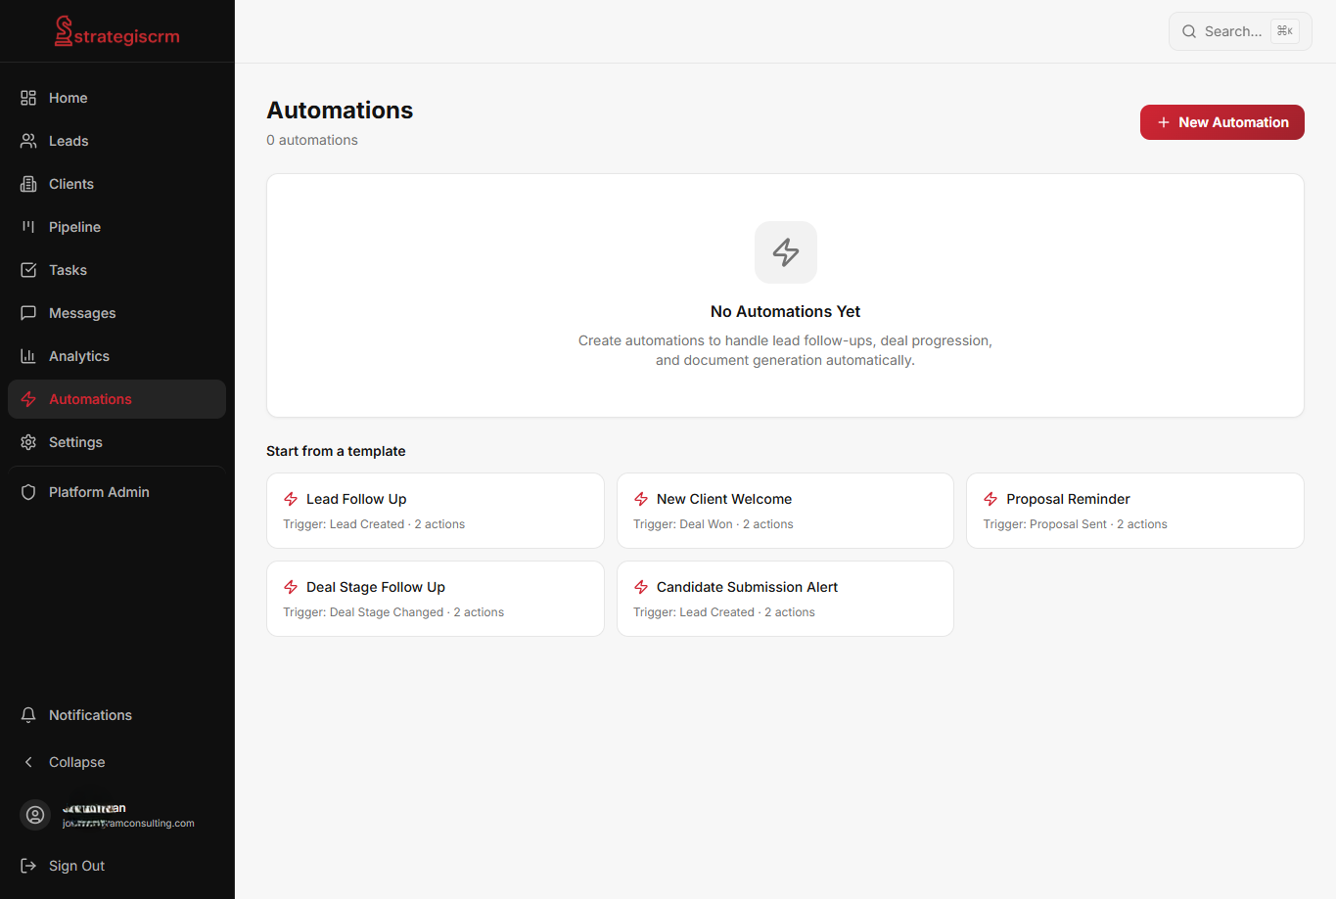This screenshot has width=1336, height=899.
Task: Click the user avatar icon
Action: (x=35, y=815)
